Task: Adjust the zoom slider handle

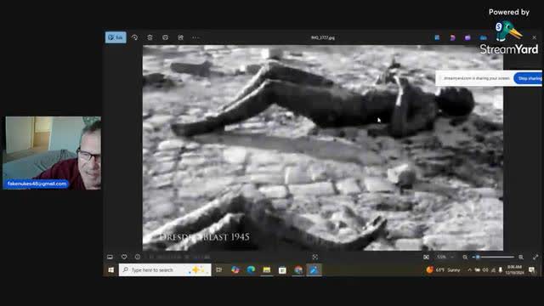Action: (x=478, y=257)
